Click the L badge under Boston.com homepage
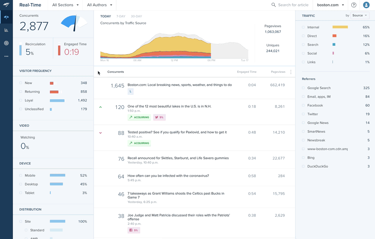This screenshot has height=239, width=375. click(x=130, y=91)
